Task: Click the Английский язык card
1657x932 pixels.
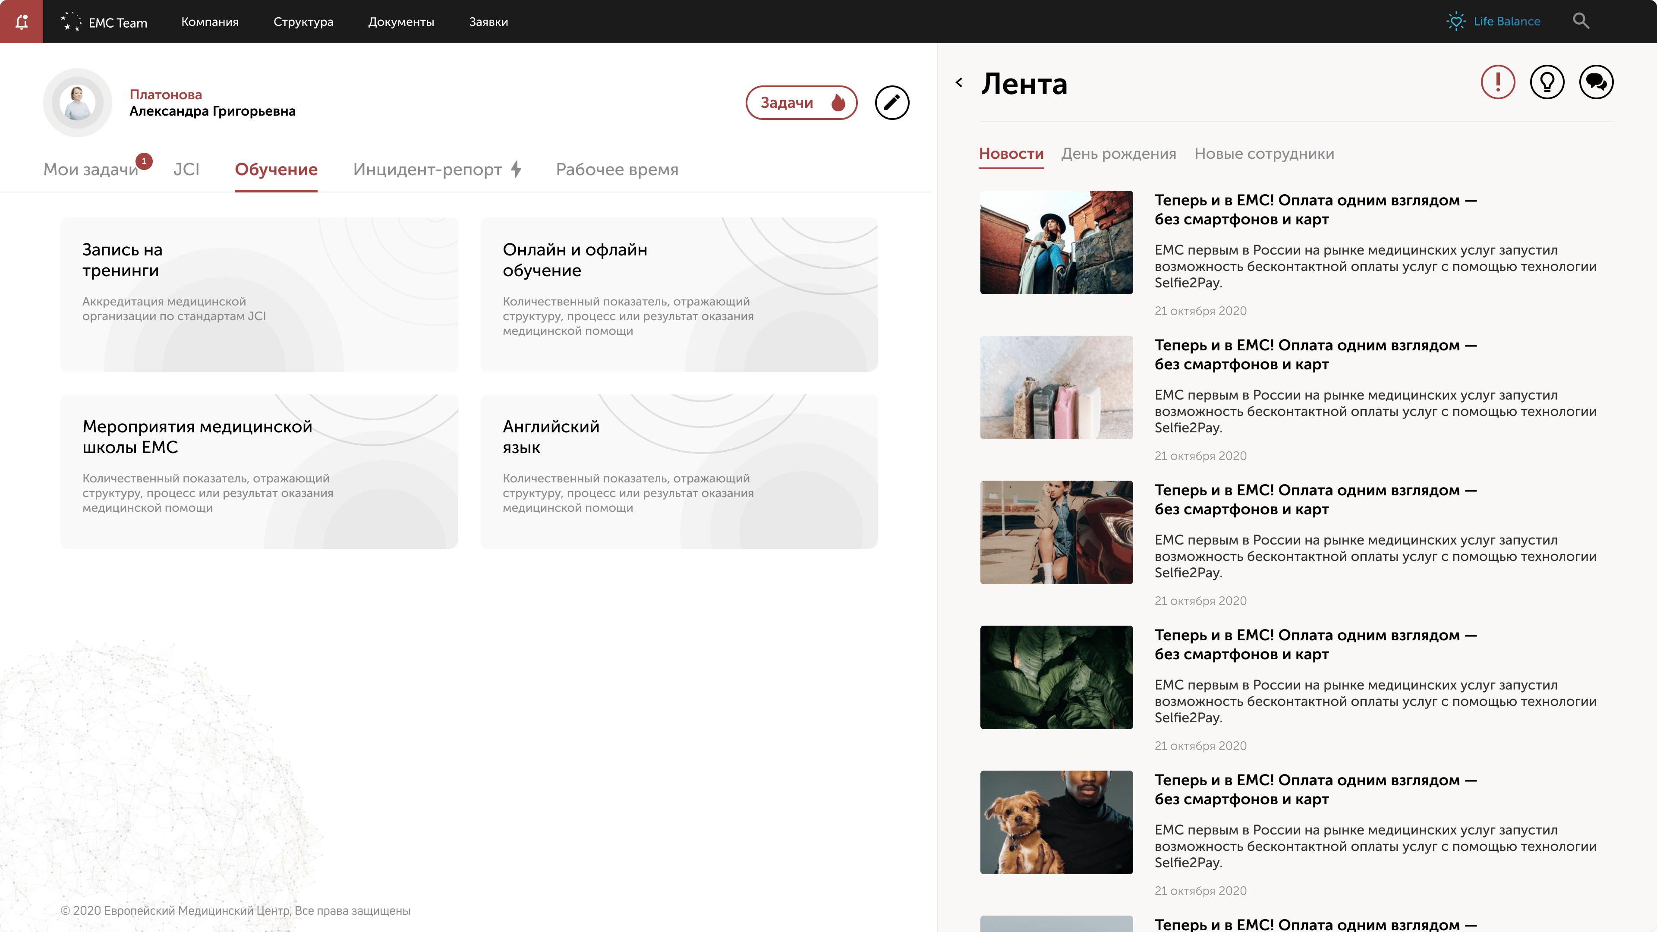Action: pos(679,471)
